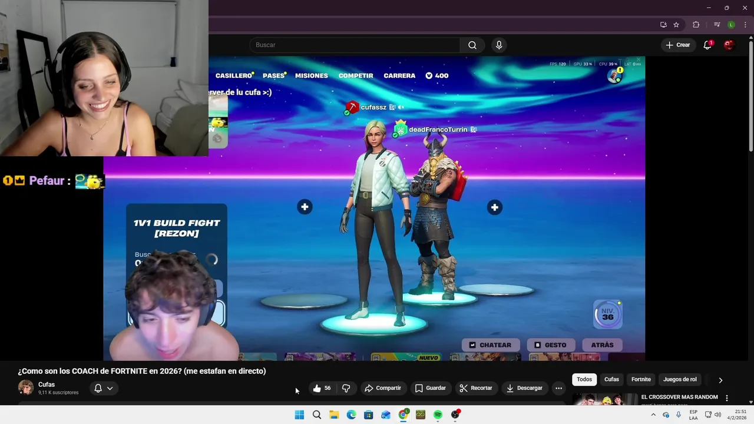This screenshot has height=424, width=754.
Task: Open Chrome three-dot menu
Action: [x=745, y=25]
